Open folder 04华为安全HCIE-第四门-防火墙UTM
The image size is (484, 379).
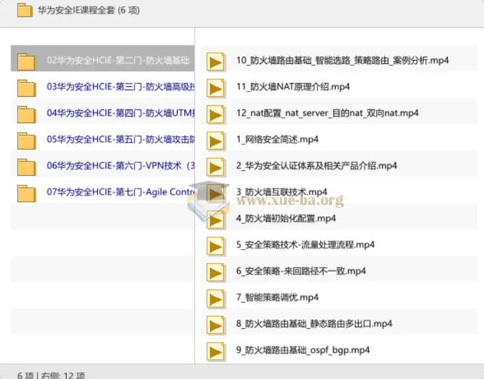[103, 113]
